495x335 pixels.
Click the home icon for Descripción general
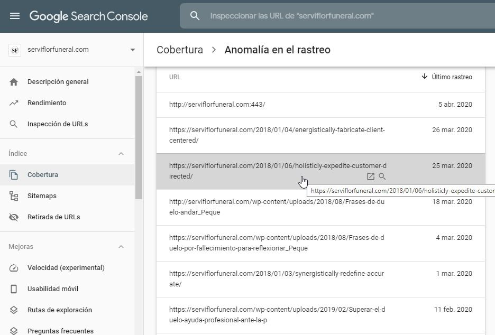coord(14,82)
